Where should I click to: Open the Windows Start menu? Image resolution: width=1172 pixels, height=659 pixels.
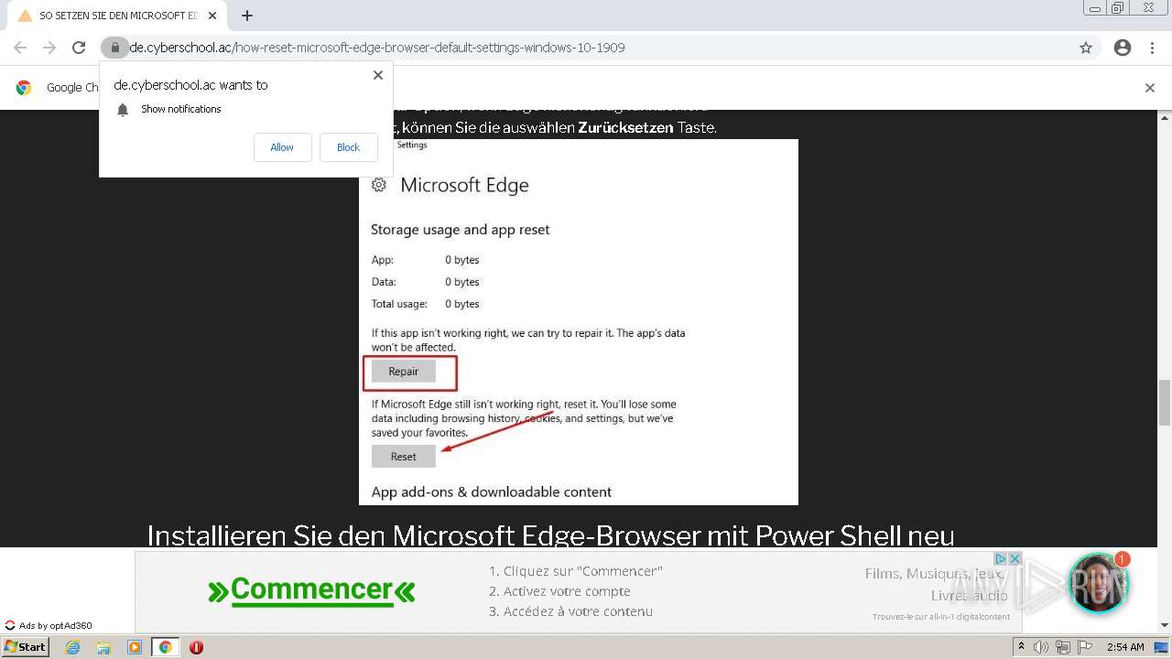coord(25,647)
